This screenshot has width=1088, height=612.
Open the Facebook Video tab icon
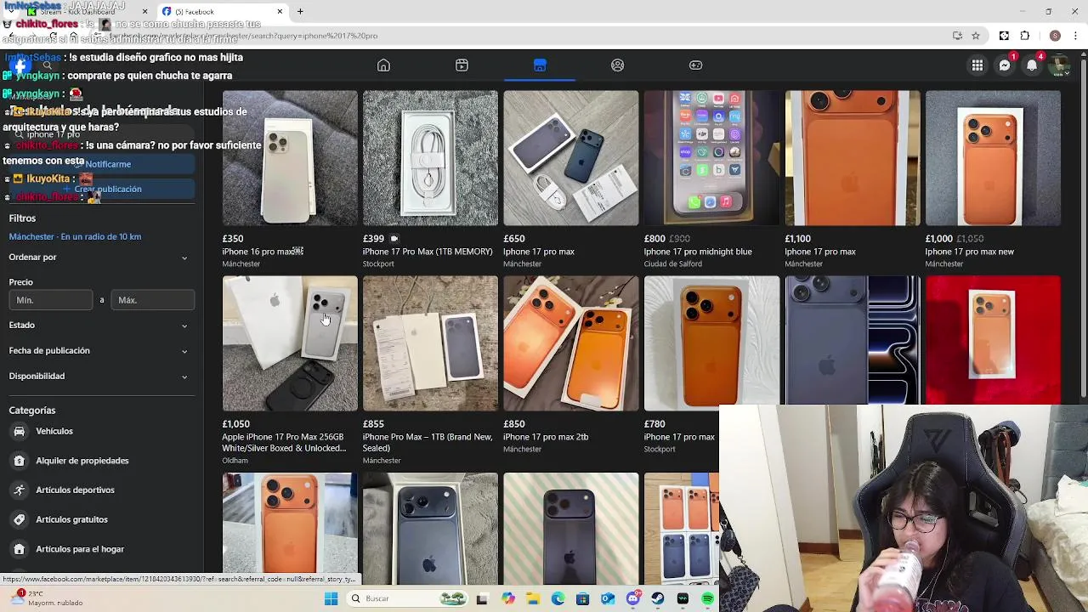tap(462, 65)
